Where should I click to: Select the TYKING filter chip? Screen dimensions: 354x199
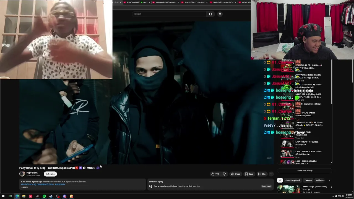point(308,180)
